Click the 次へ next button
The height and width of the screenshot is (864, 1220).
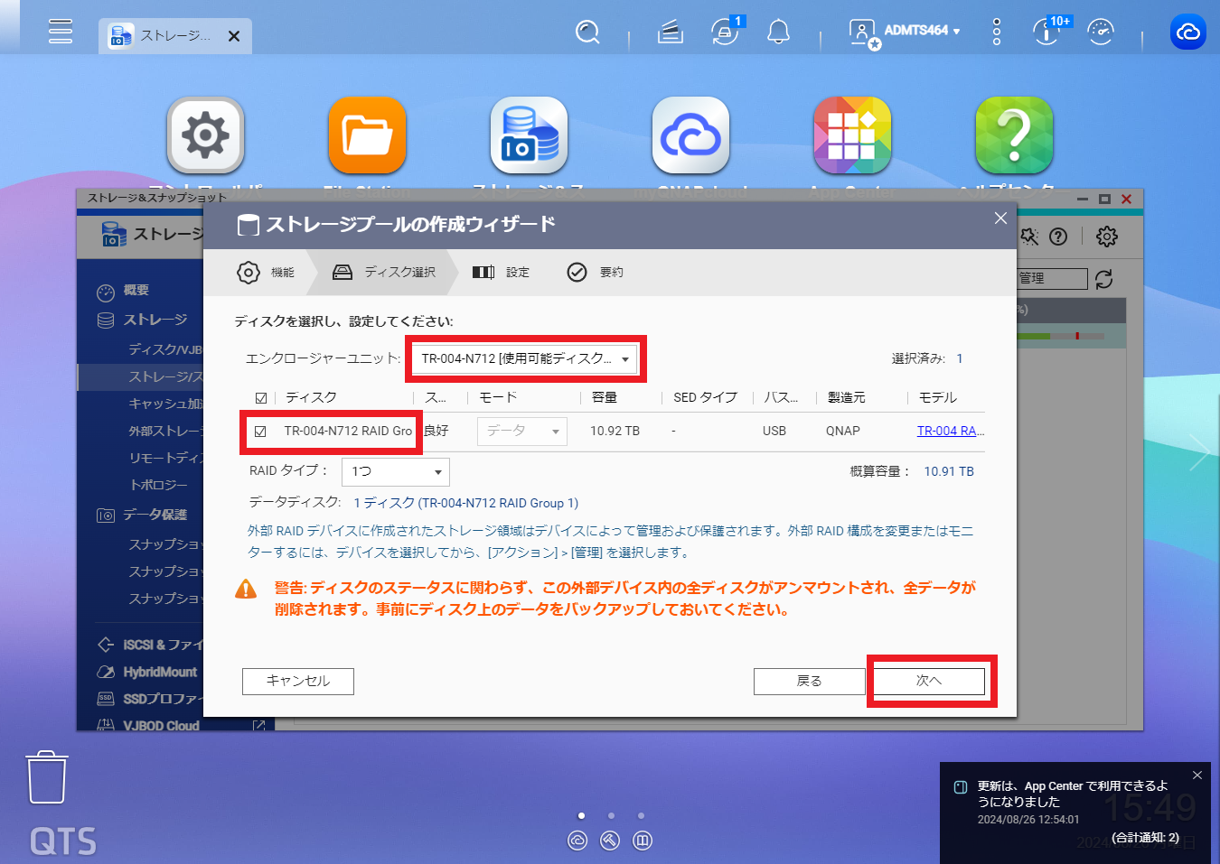coord(929,681)
